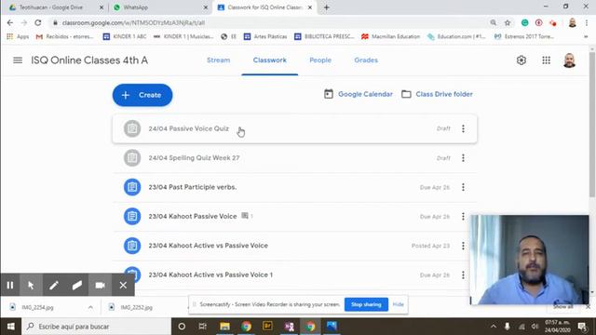Image resolution: width=596 pixels, height=335 pixels.
Task: Click assignment icon of Kahoot Passive Voice
Action: click(132, 217)
